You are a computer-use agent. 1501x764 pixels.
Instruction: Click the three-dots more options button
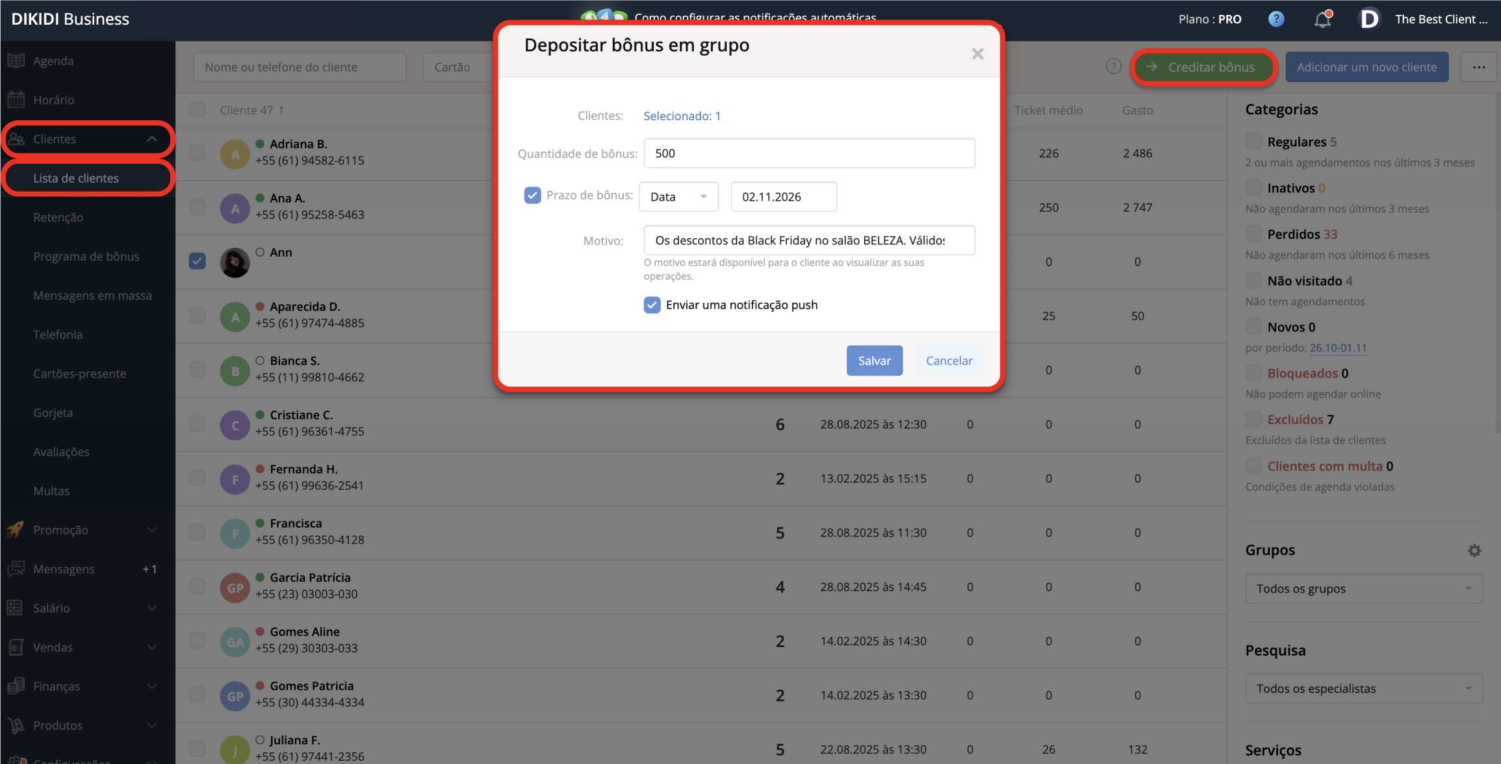(x=1479, y=67)
